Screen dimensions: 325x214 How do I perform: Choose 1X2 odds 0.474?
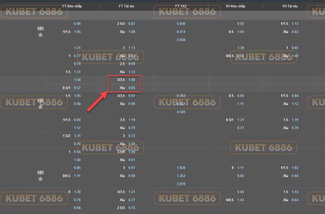click(x=181, y=32)
